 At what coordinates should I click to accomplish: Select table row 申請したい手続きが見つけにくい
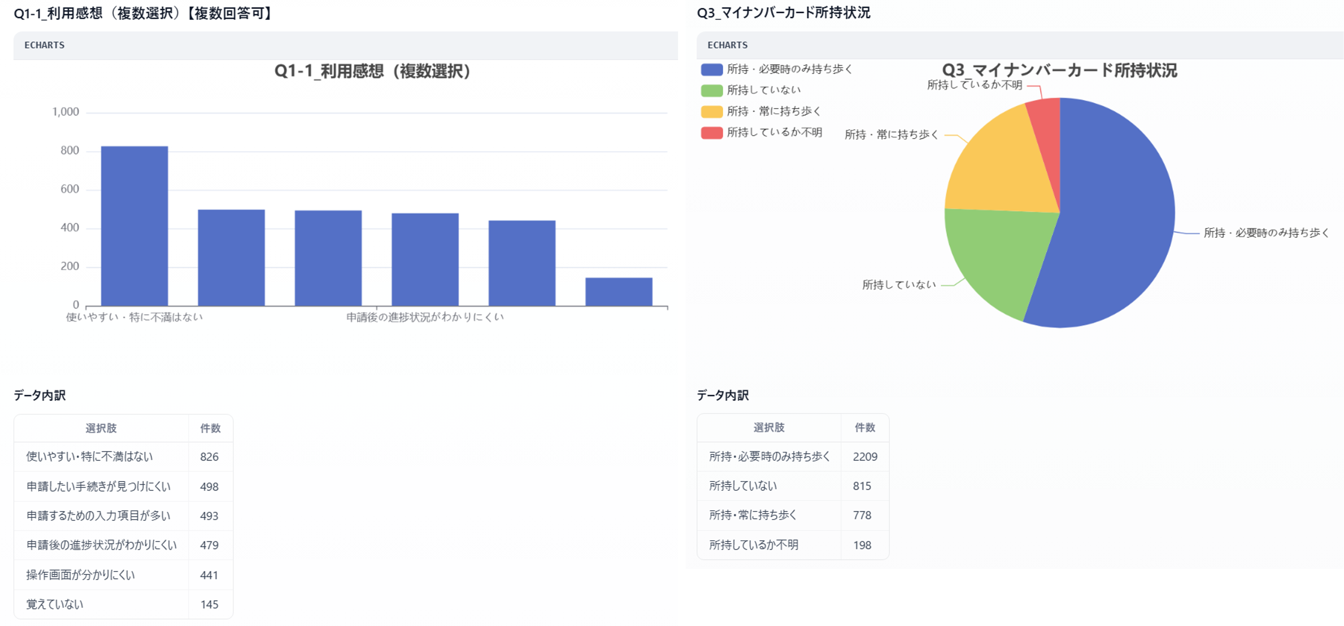[124, 487]
